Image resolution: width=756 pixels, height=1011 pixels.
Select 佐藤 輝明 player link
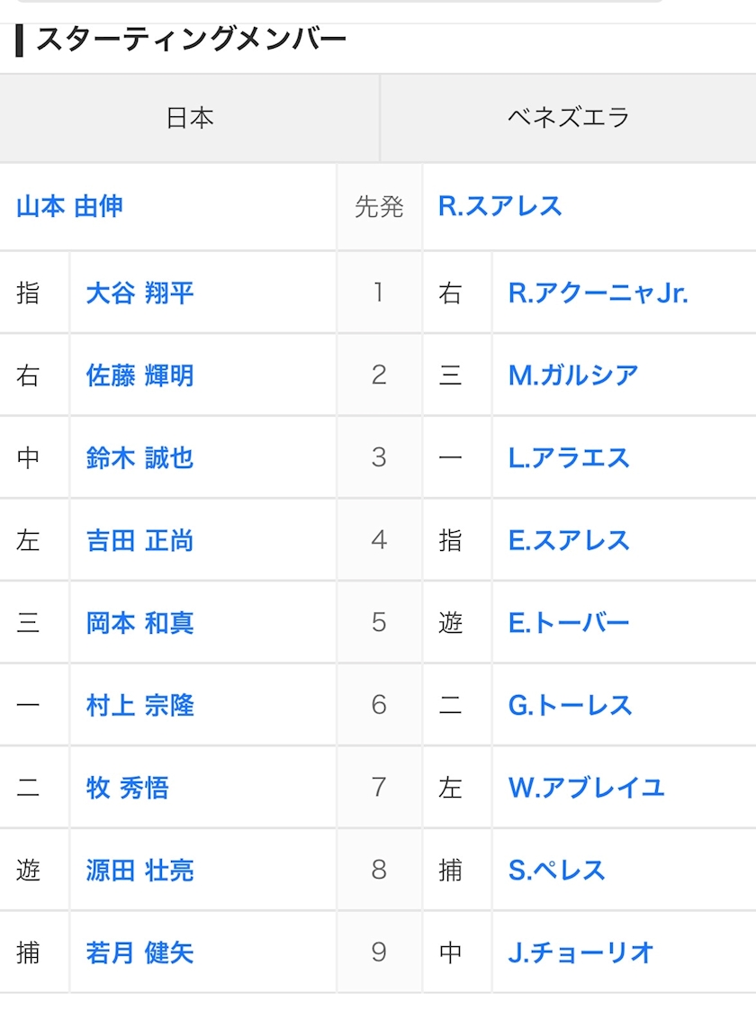point(139,375)
